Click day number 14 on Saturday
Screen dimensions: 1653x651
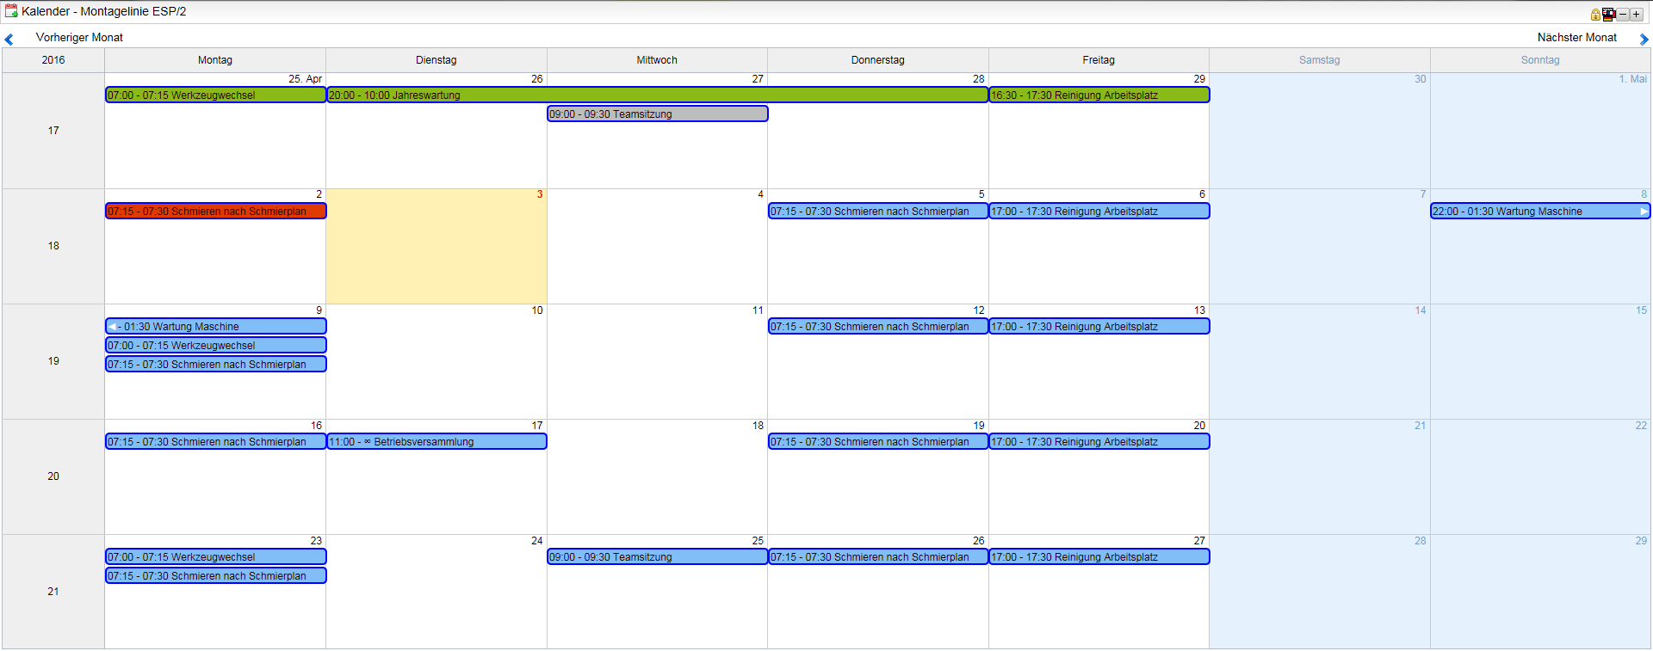(x=1420, y=310)
